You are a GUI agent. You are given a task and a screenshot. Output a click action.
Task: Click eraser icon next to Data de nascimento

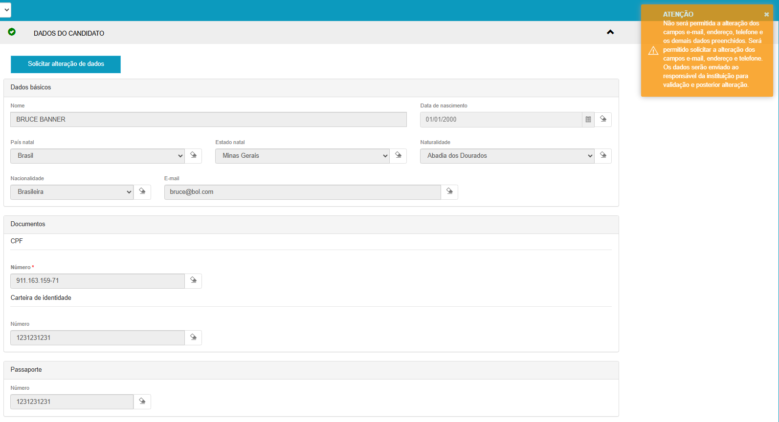(x=603, y=119)
